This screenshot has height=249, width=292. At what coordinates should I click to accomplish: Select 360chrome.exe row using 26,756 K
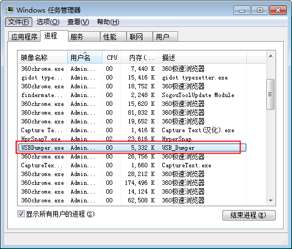pyautogui.click(x=132, y=156)
